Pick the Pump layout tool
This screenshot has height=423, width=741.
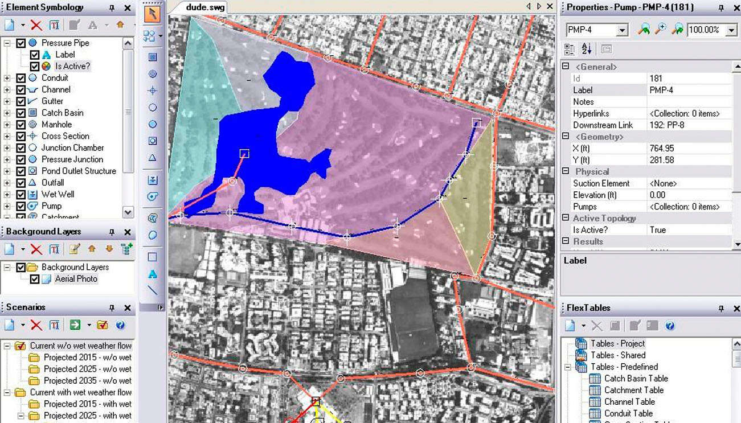pyautogui.click(x=153, y=196)
